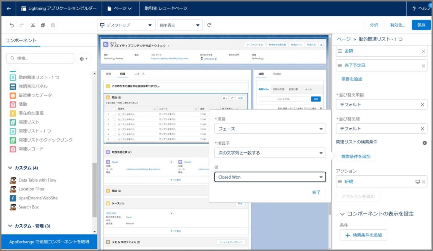Remove the 金額 field with X icon
The height and width of the screenshot is (251, 433).
coord(423,52)
